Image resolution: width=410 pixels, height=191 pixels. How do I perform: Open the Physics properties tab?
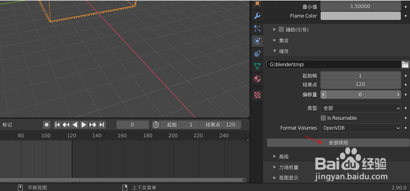(x=257, y=41)
